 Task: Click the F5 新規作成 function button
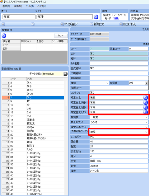pos(128,24)
